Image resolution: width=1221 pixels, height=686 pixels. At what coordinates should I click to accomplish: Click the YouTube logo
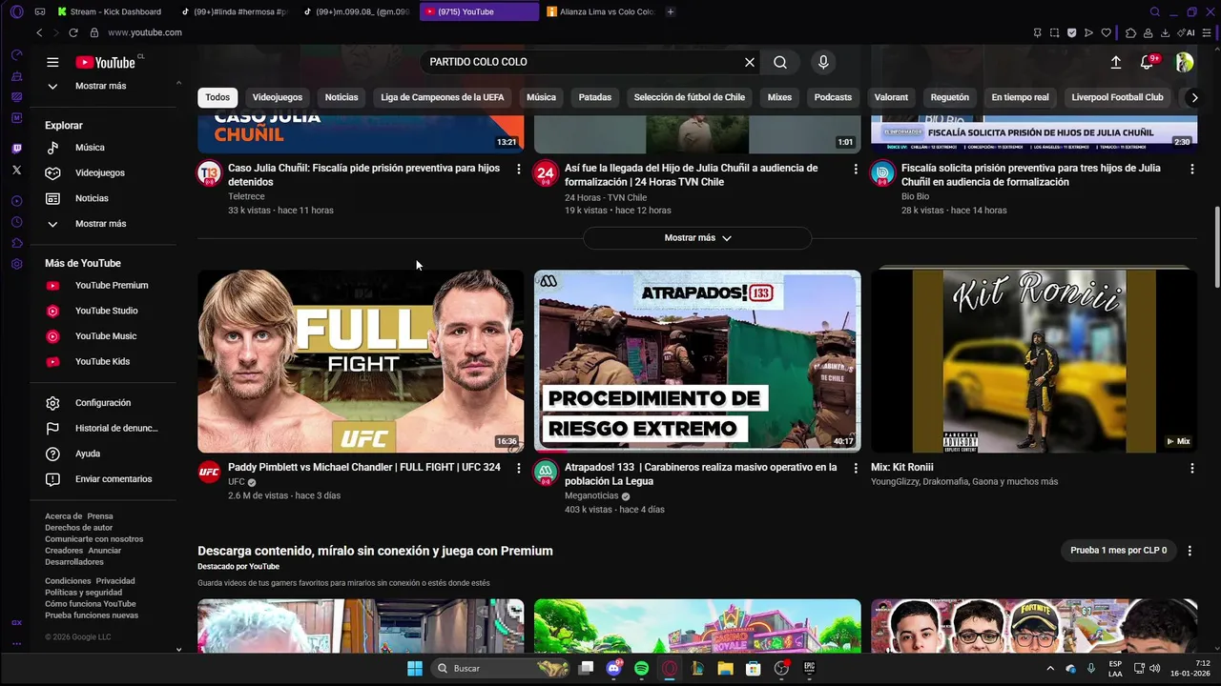tap(106, 62)
